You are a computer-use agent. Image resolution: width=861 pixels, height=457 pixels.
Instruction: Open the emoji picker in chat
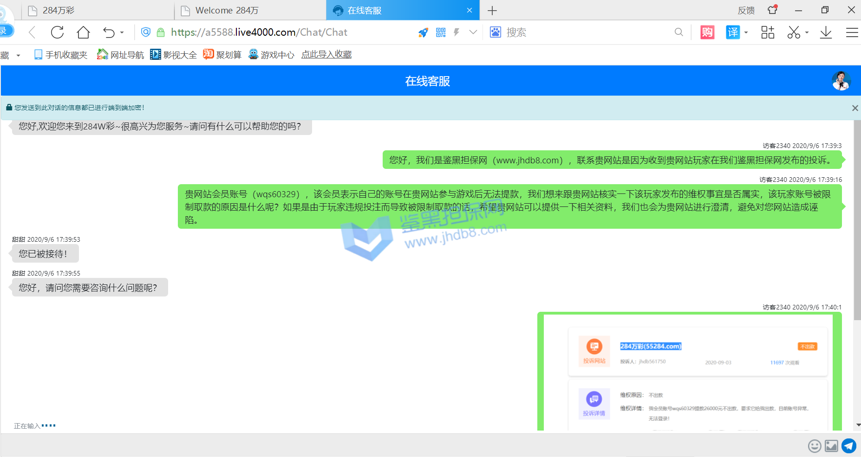click(815, 446)
